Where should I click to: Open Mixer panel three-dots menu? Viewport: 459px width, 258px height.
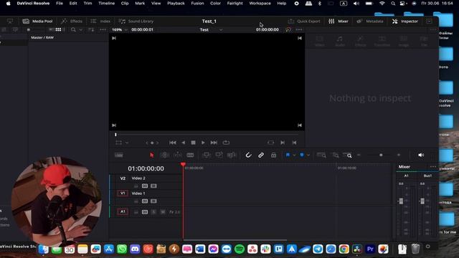tap(433, 167)
